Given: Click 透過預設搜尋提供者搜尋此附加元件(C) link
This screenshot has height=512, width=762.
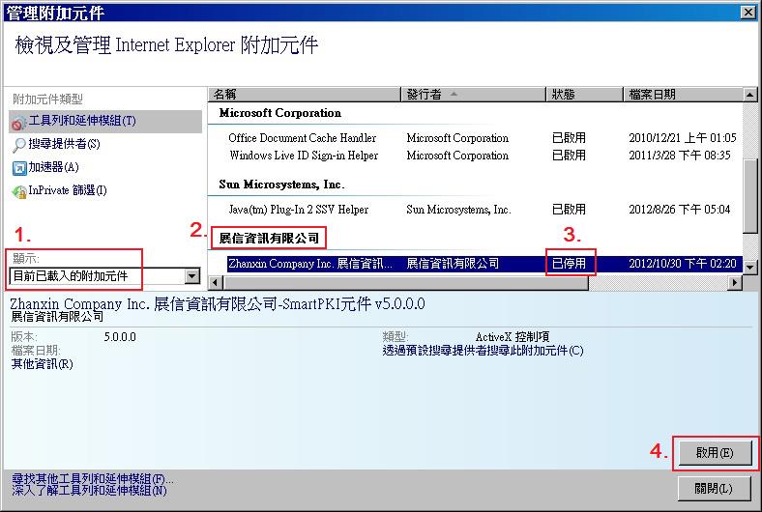Looking at the screenshot, I should 483,351.
